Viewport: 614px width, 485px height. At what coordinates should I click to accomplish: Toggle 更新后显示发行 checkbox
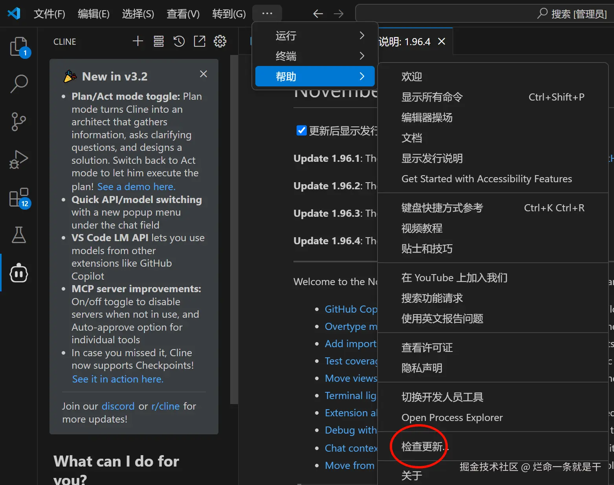(301, 130)
